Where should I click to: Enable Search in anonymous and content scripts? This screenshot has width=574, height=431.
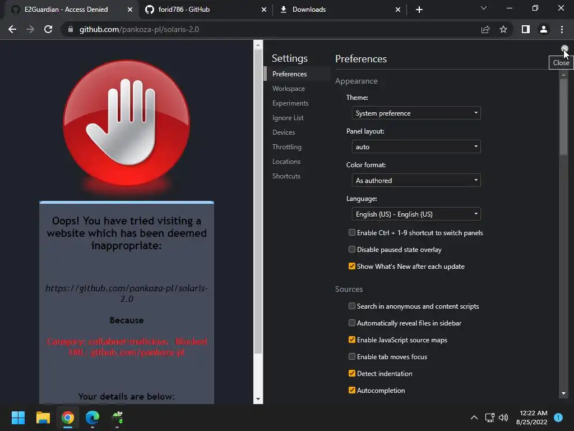352,306
